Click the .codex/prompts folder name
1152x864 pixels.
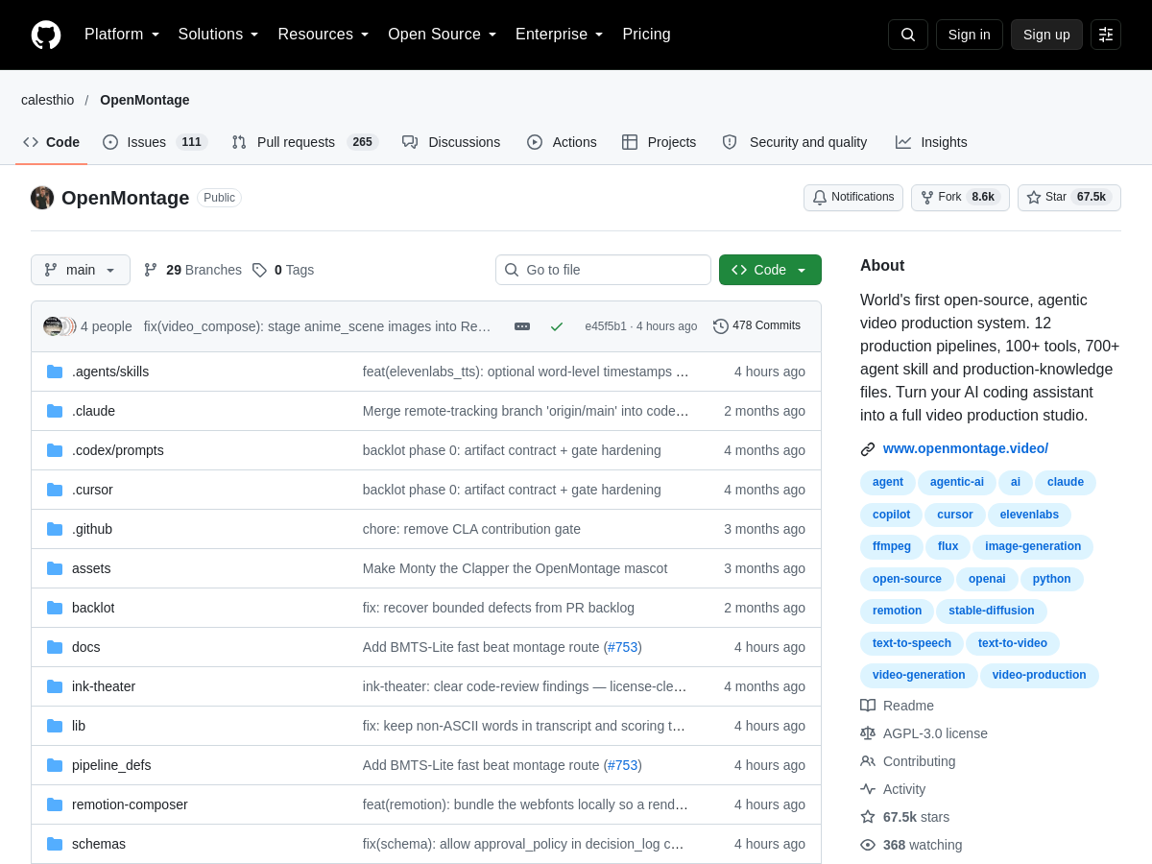click(118, 450)
